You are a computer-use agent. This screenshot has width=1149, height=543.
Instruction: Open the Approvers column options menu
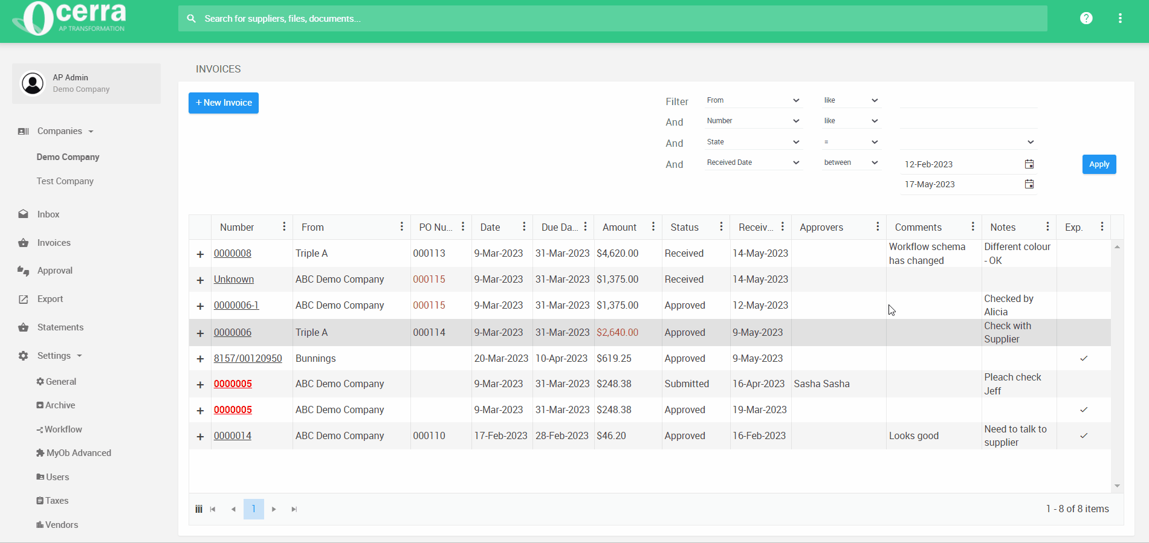tap(878, 227)
